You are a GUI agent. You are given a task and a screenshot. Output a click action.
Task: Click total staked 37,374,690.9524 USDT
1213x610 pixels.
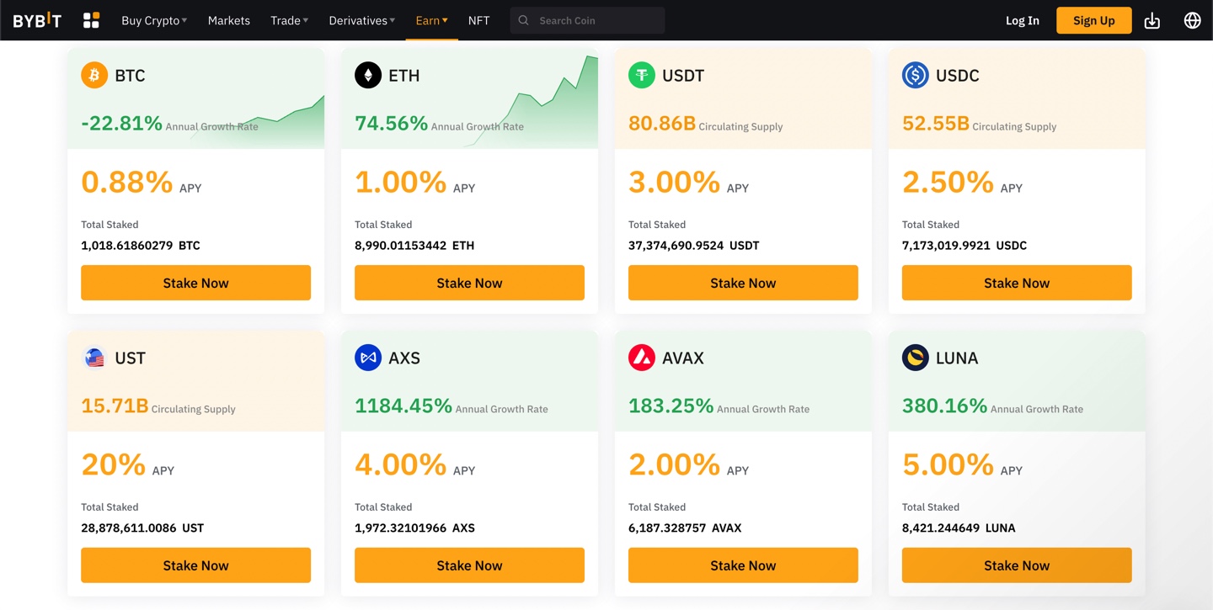click(x=694, y=246)
